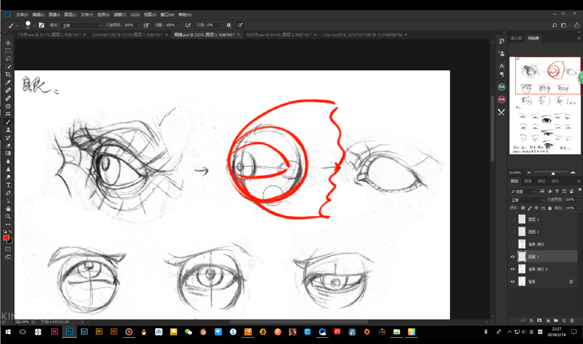Open Illustrator from the taskbar
Viewport: 583px width, 344px height.
tap(114, 332)
